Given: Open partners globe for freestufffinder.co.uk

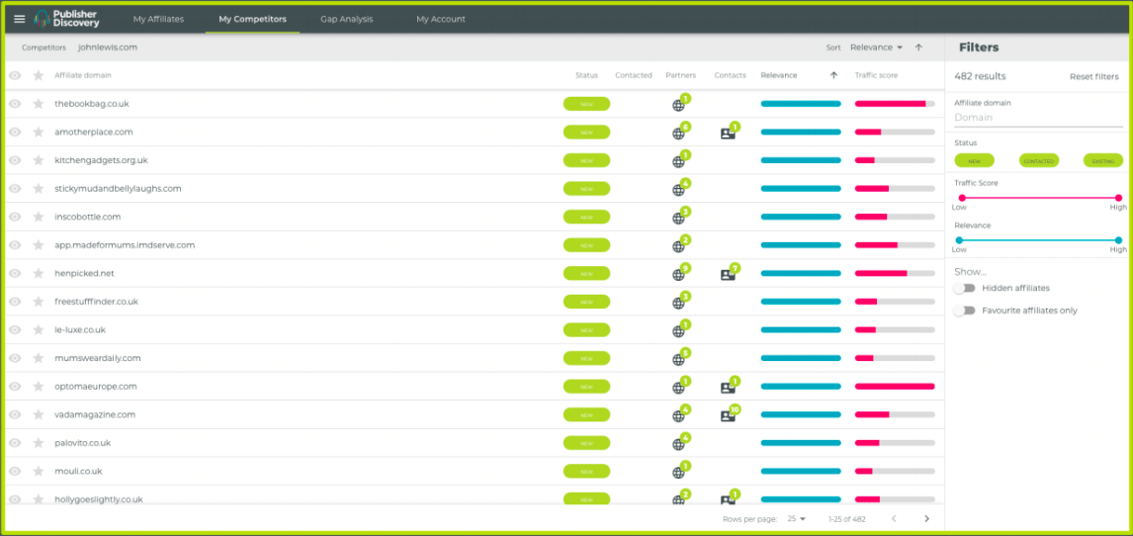Looking at the screenshot, I should pyautogui.click(x=678, y=304).
